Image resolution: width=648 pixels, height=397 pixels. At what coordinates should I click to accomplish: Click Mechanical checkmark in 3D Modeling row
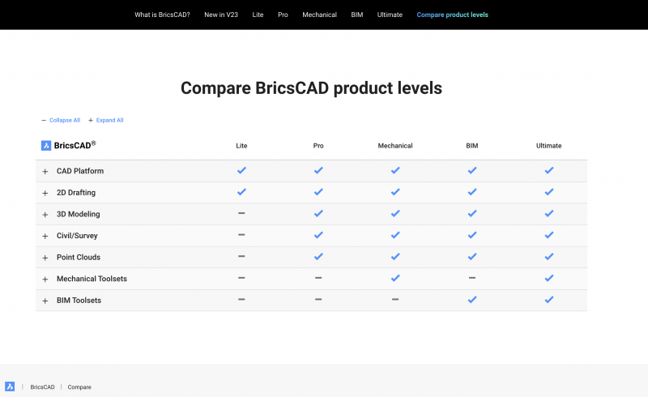click(395, 213)
